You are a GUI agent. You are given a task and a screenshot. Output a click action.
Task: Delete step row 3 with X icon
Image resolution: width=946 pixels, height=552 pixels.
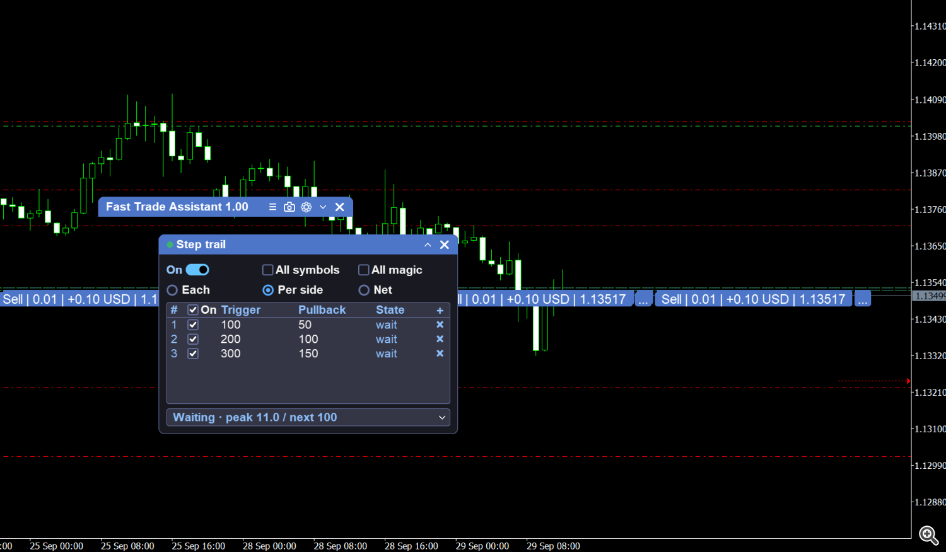pyautogui.click(x=440, y=354)
